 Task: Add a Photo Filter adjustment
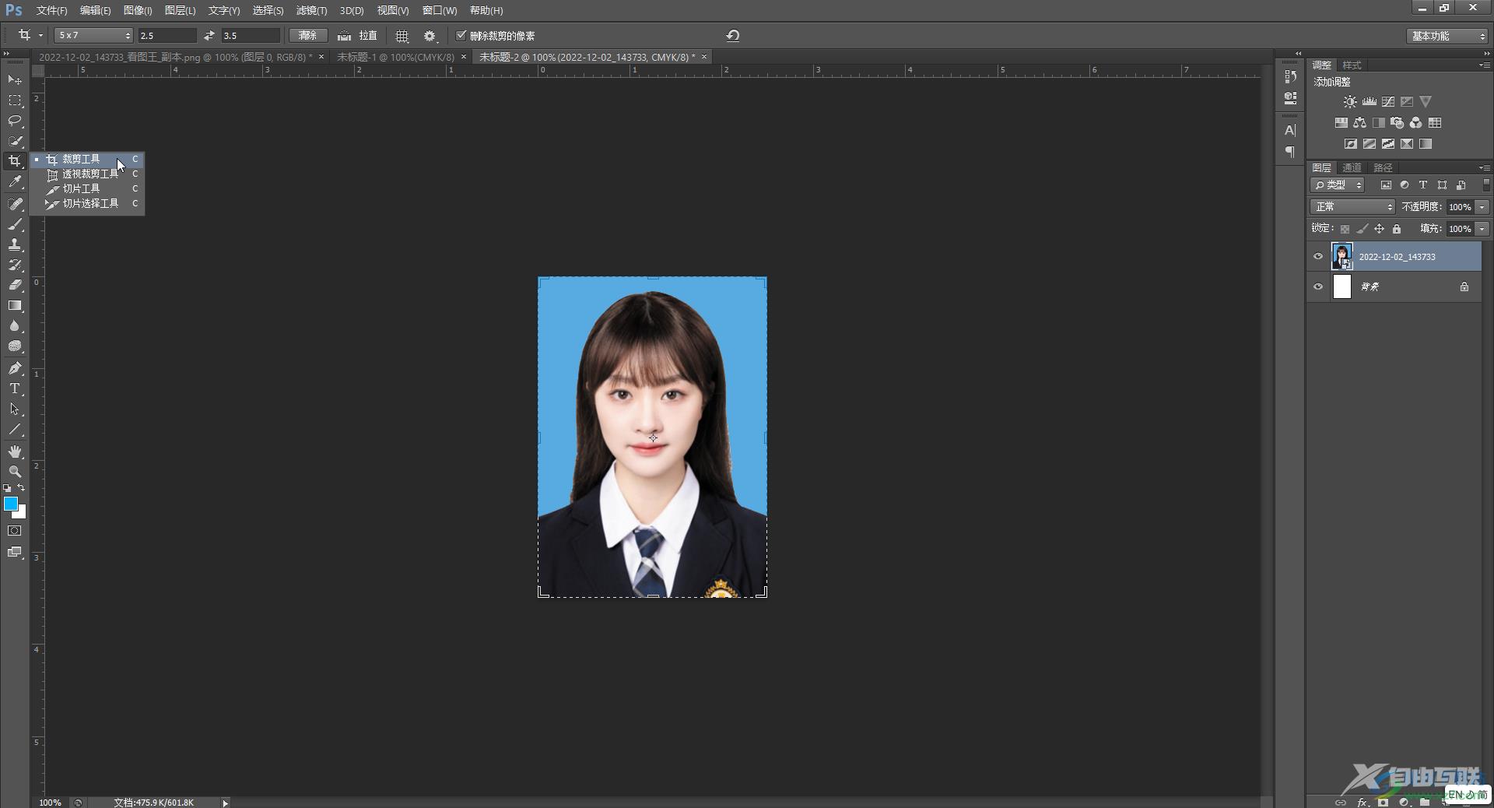tap(1398, 123)
